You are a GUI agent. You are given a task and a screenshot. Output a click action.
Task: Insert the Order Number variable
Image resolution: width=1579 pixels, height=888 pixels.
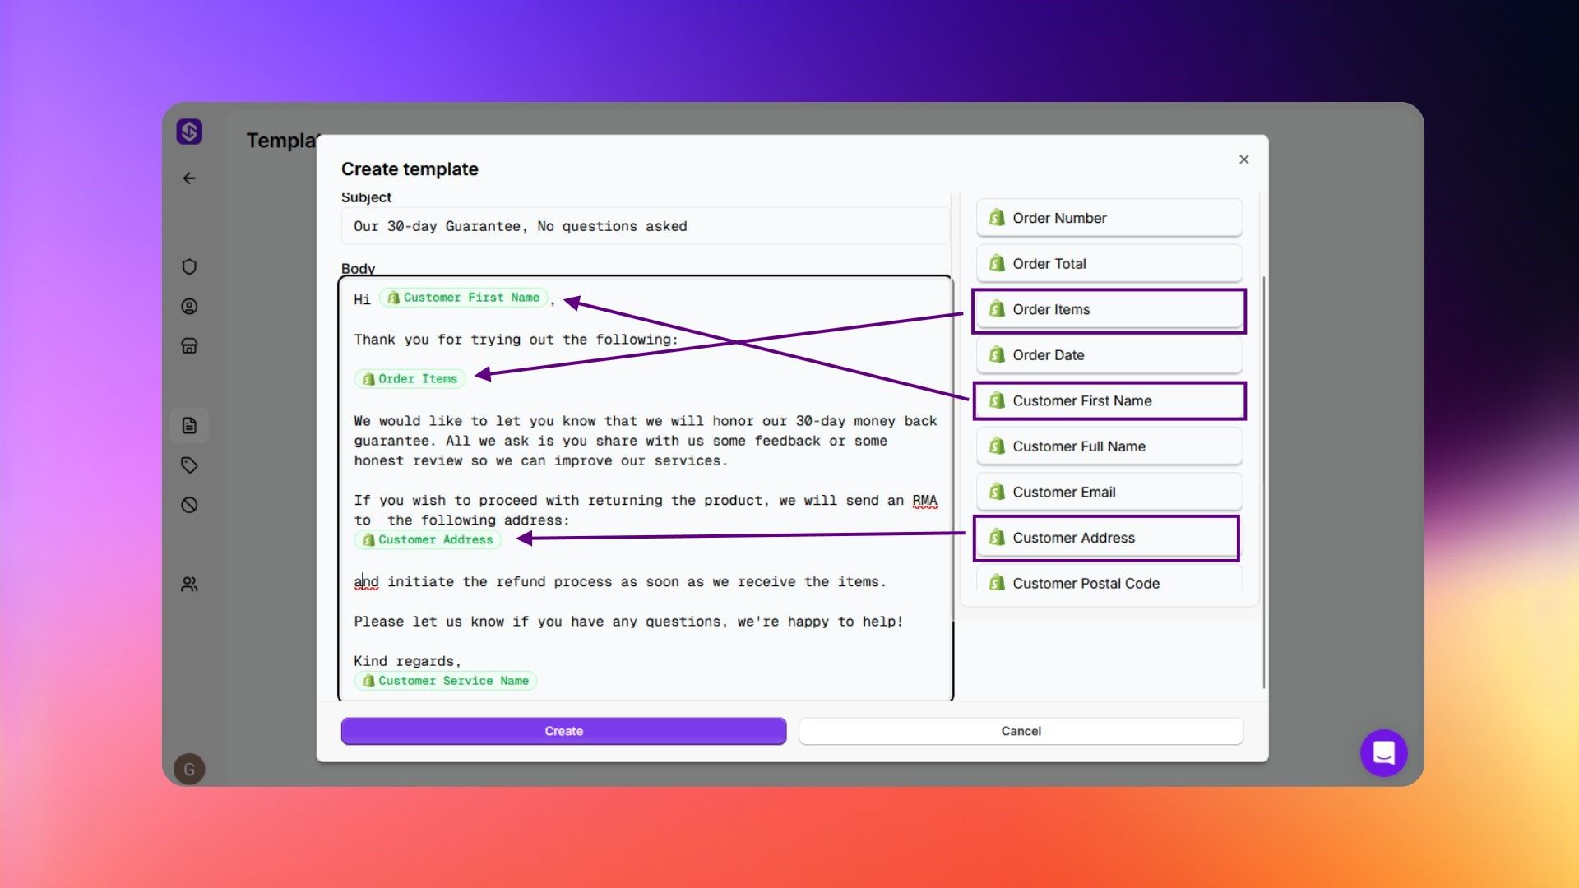point(1109,218)
